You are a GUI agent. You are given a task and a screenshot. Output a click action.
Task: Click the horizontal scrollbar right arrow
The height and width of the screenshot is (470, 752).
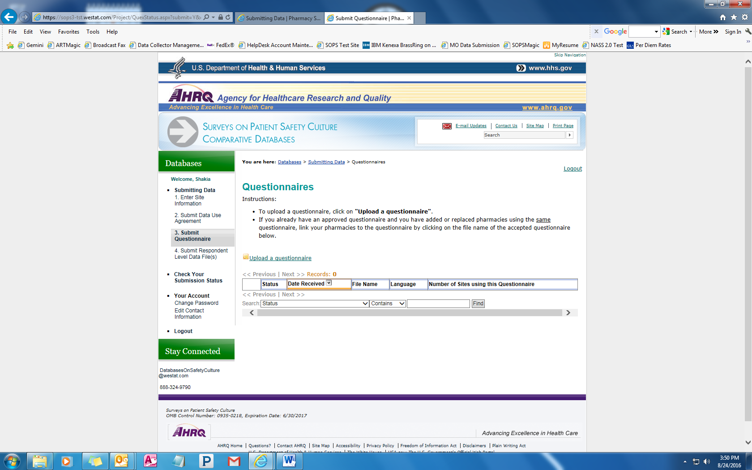coord(568,312)
